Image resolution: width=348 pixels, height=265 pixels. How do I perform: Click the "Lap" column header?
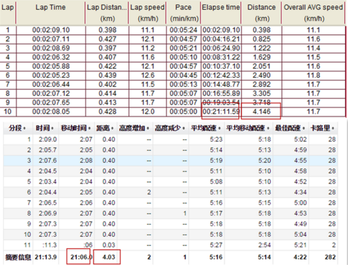tap(8, 8)
